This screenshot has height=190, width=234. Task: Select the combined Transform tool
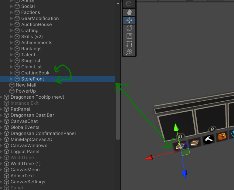click(x=129, y=52)
